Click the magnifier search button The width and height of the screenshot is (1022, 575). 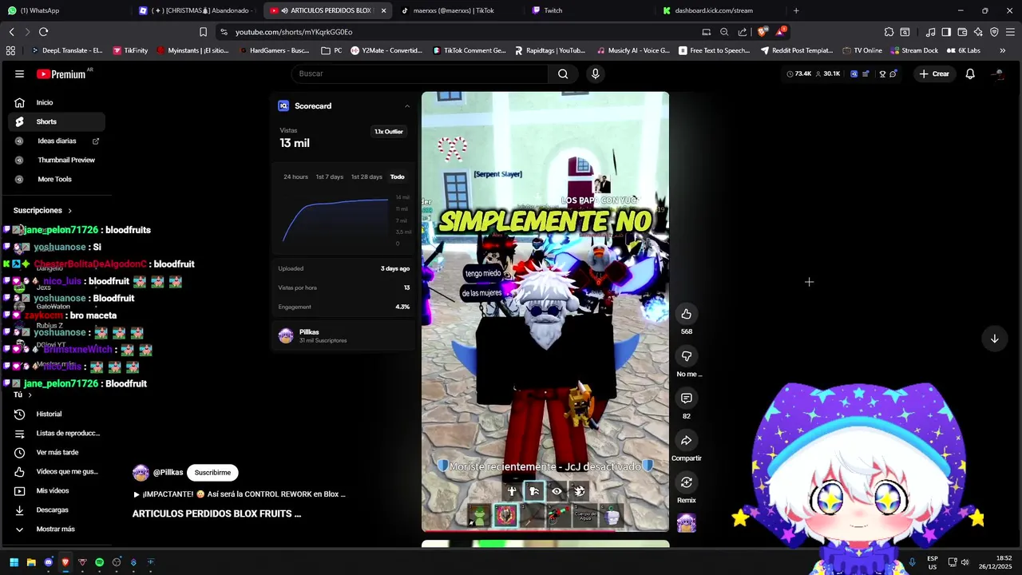[563, 73]
